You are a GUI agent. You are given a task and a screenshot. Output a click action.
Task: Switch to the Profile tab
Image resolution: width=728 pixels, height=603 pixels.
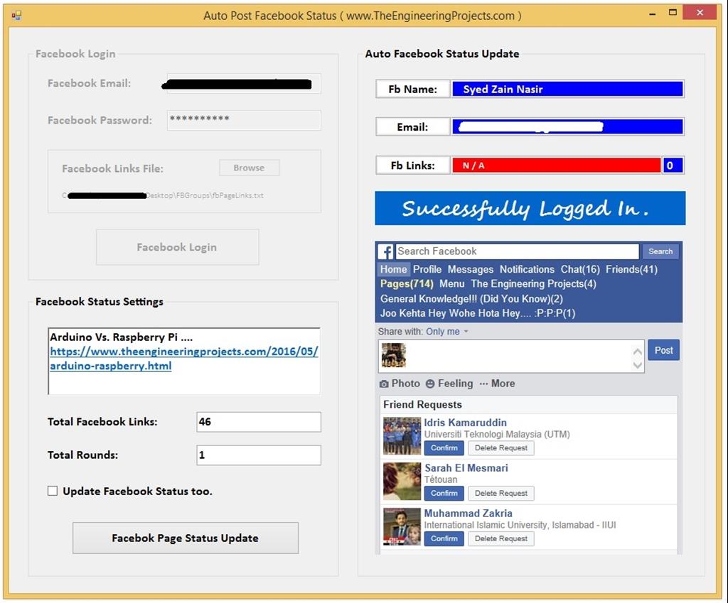(x=427, y=270)
